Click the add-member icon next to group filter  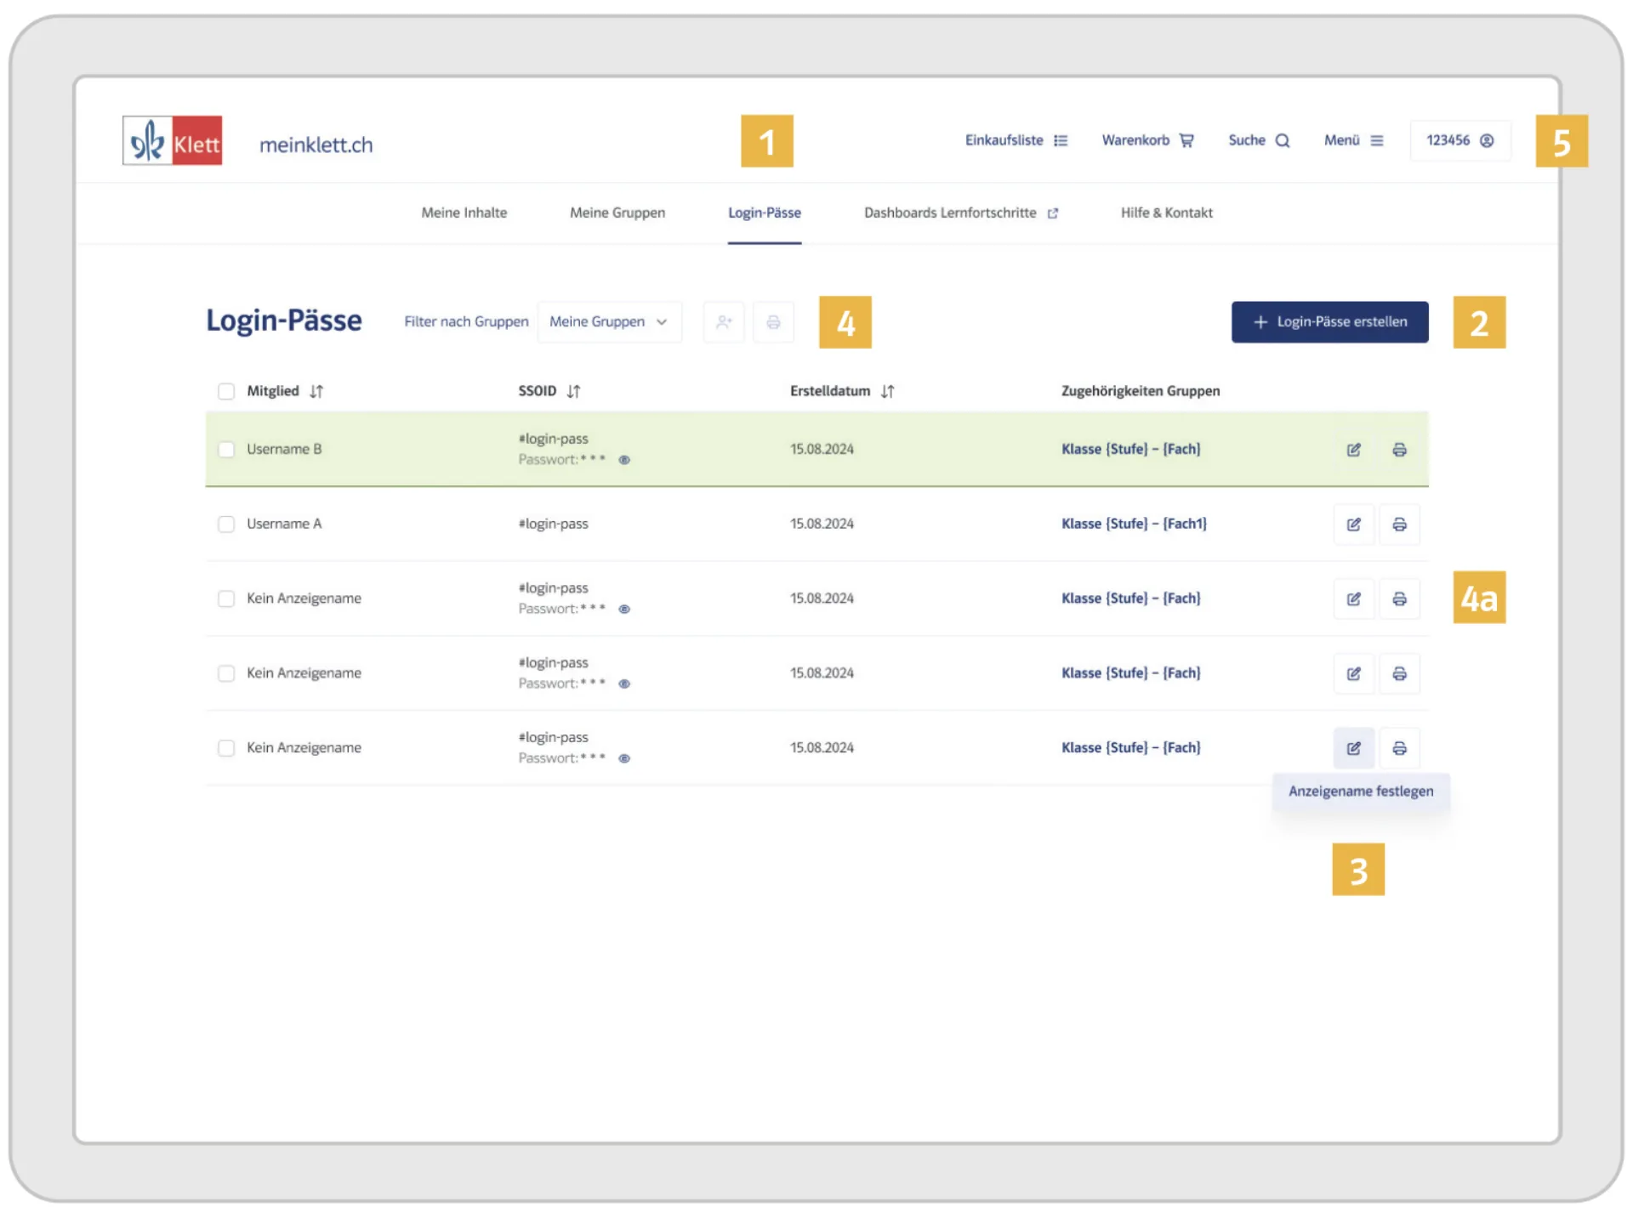click(724, 322)
